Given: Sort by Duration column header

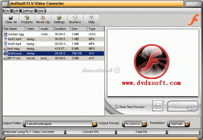Looking at the screenshot, I should [x=62, y=29].
